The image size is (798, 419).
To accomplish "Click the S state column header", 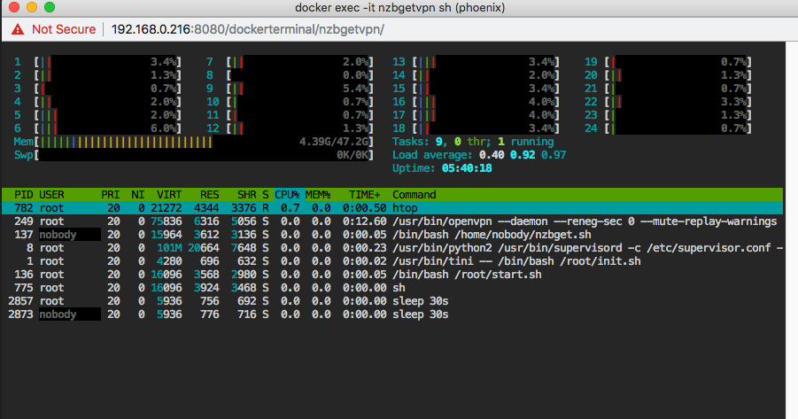I will (x=265, y=195).
